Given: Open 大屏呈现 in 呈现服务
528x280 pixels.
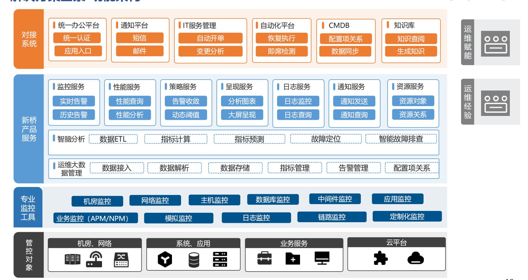Looking at the screenshot, I should point(242,115).
